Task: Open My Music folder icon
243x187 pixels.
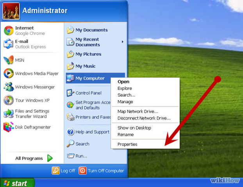Action: pyautogui.click(x=70, y=66)
